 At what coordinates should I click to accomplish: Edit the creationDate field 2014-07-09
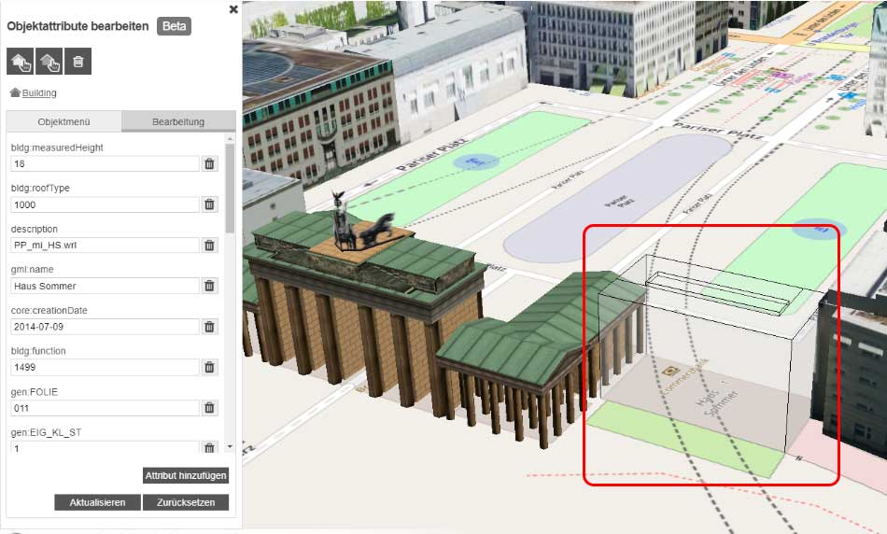(106, 327)
